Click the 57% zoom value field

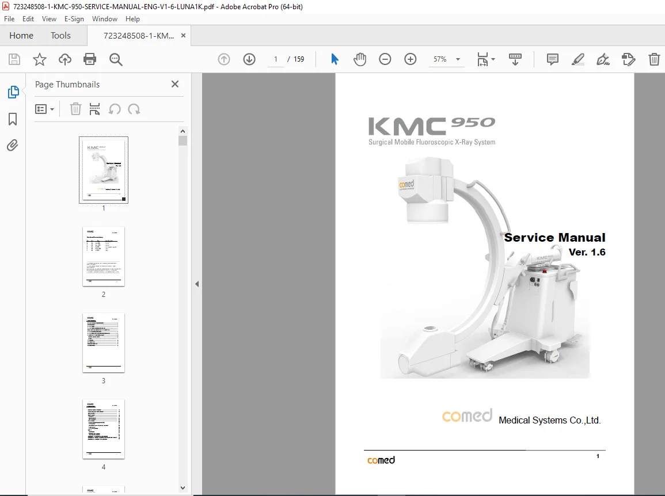[440, 59]
